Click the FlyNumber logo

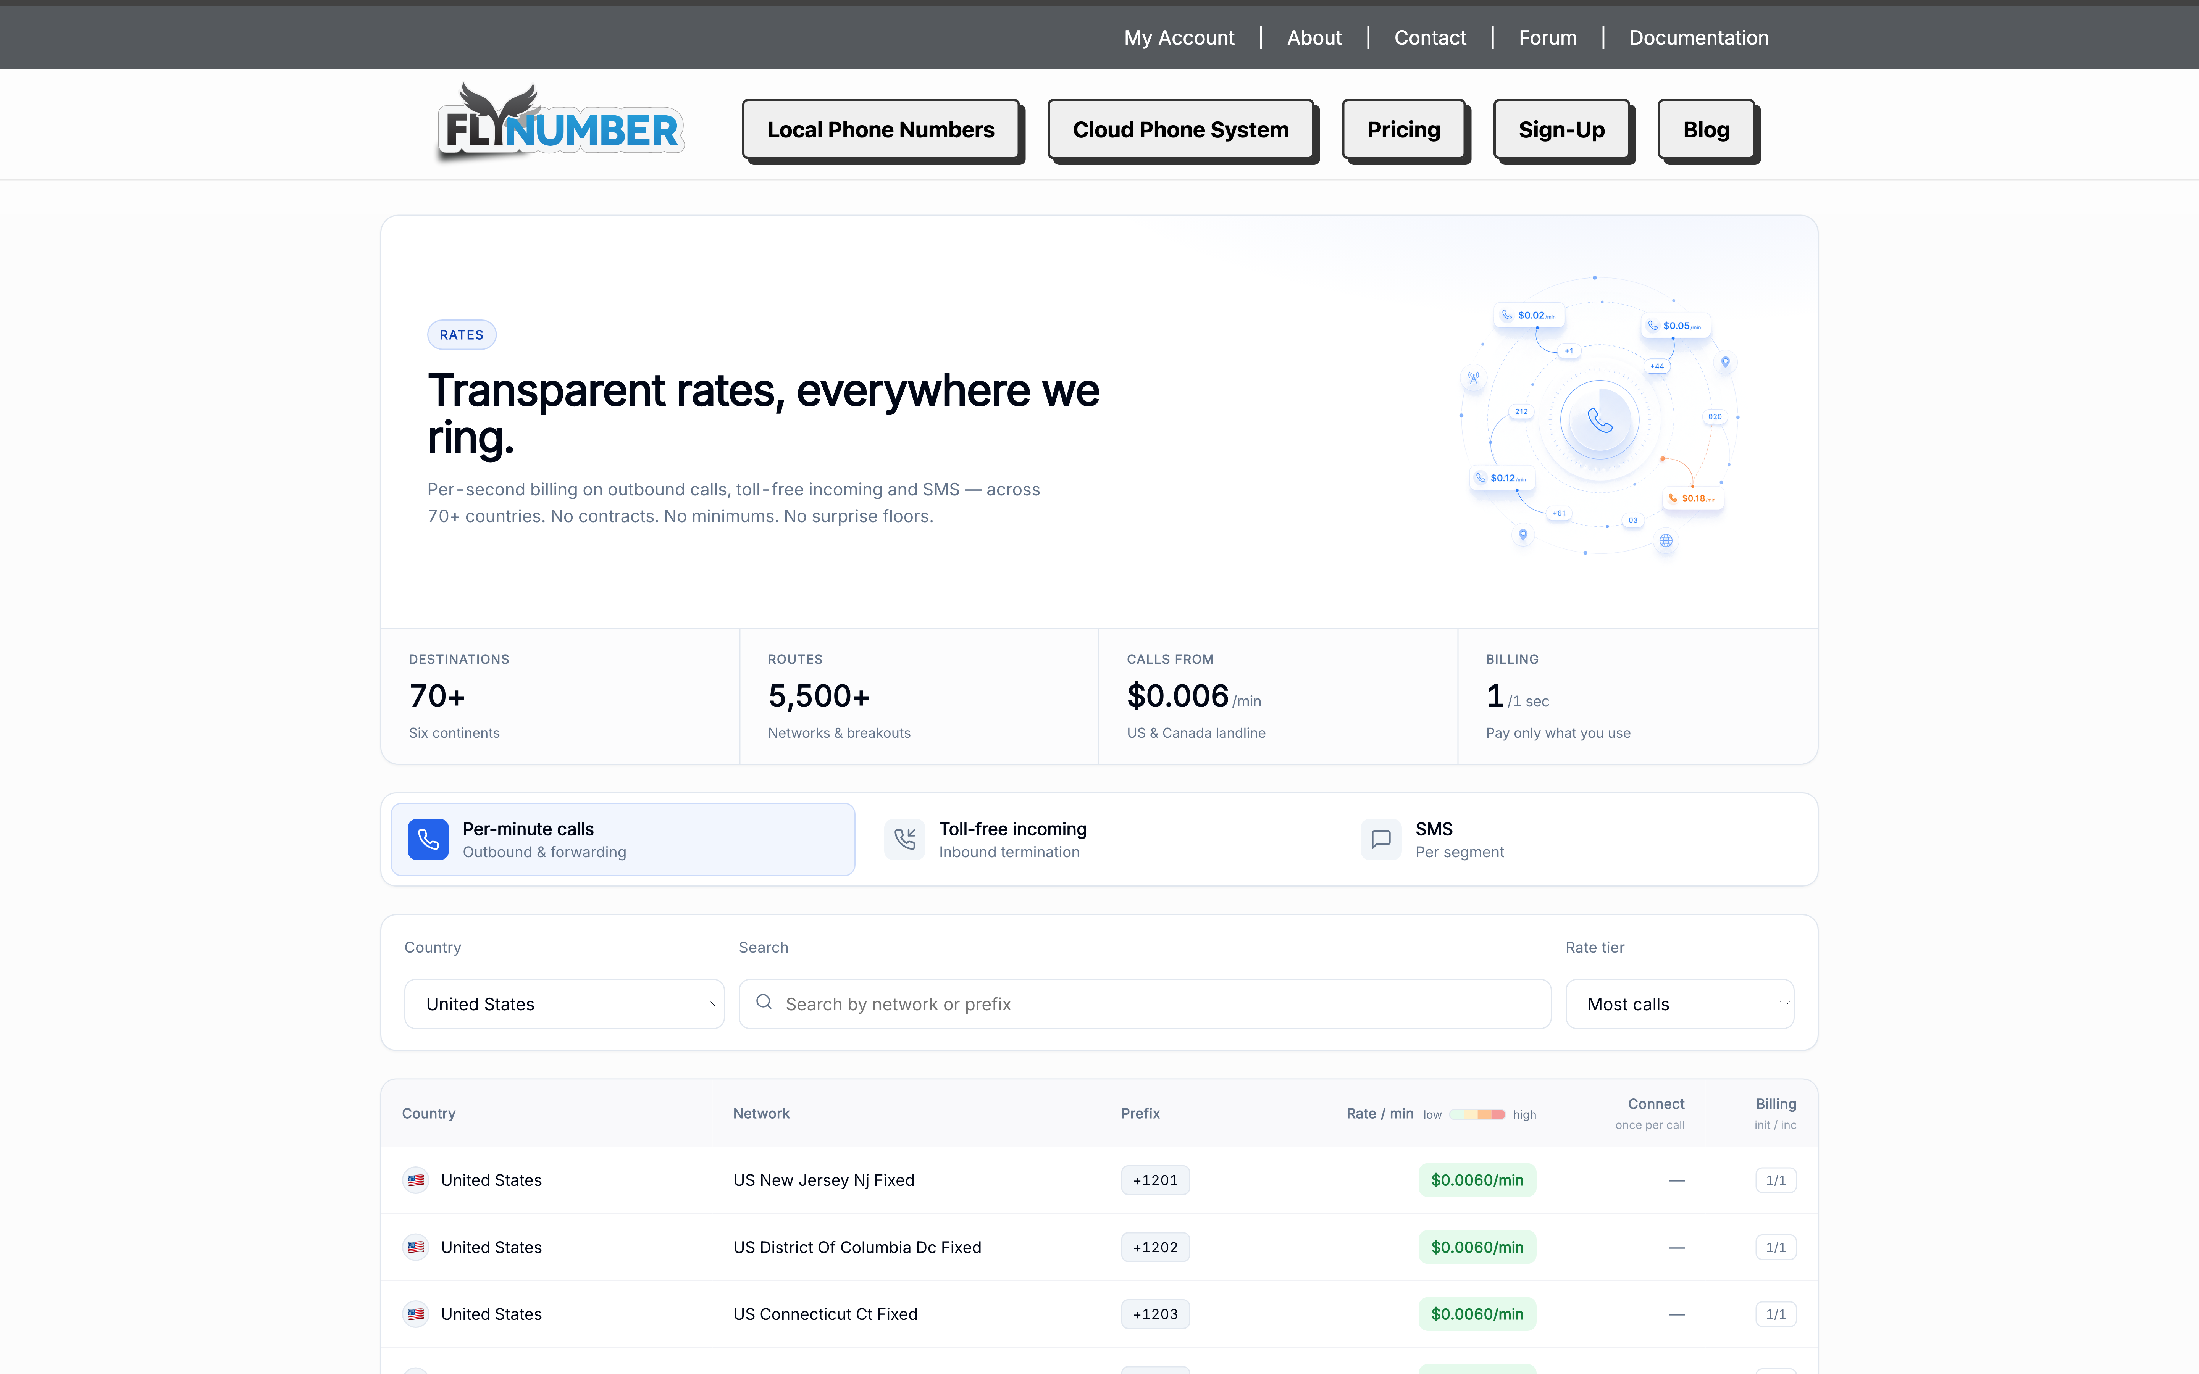[561, 124]
